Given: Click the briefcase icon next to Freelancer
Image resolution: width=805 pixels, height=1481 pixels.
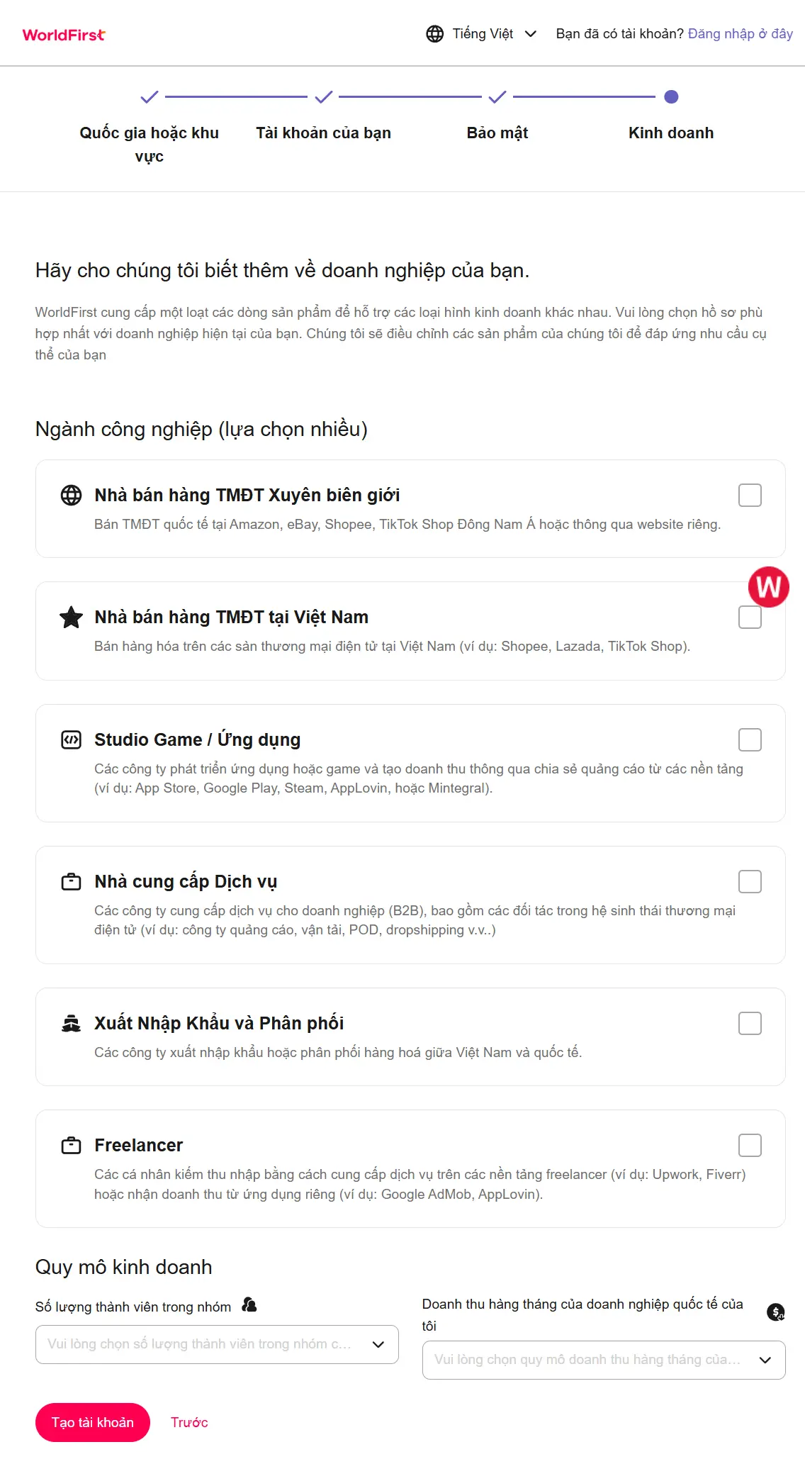Looking at the screenshot, I should (x=71, y=1145).
